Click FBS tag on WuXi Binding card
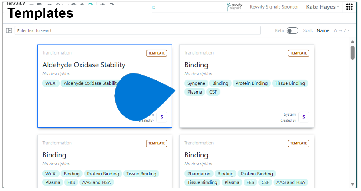 pyautogui.click(x=71, y=182)
